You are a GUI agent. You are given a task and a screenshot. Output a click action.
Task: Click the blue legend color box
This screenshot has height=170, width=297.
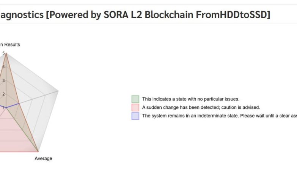[135, 116]
